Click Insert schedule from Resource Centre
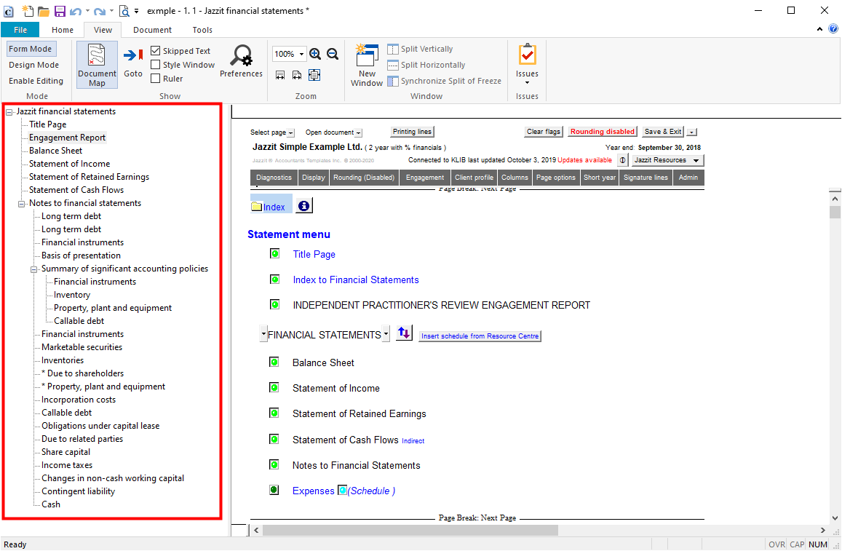The image size is (842, 551). pos(480,336)
